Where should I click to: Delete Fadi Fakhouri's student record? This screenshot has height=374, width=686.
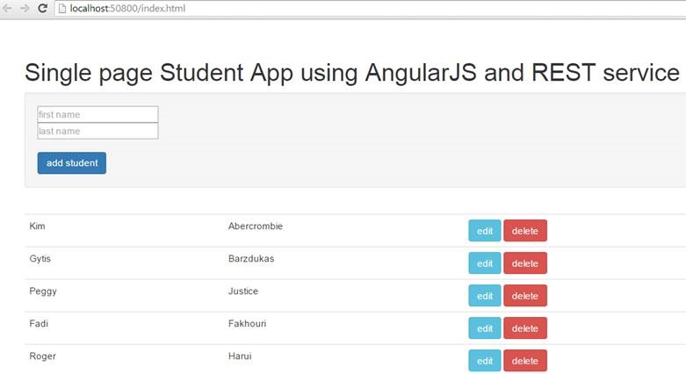pos(524,328)
